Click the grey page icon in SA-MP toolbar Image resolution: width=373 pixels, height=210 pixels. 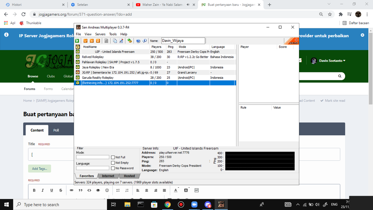point(106,41)
